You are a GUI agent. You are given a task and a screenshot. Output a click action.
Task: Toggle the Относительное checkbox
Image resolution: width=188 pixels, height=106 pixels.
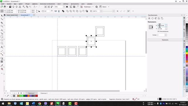[x=158, y=32]
